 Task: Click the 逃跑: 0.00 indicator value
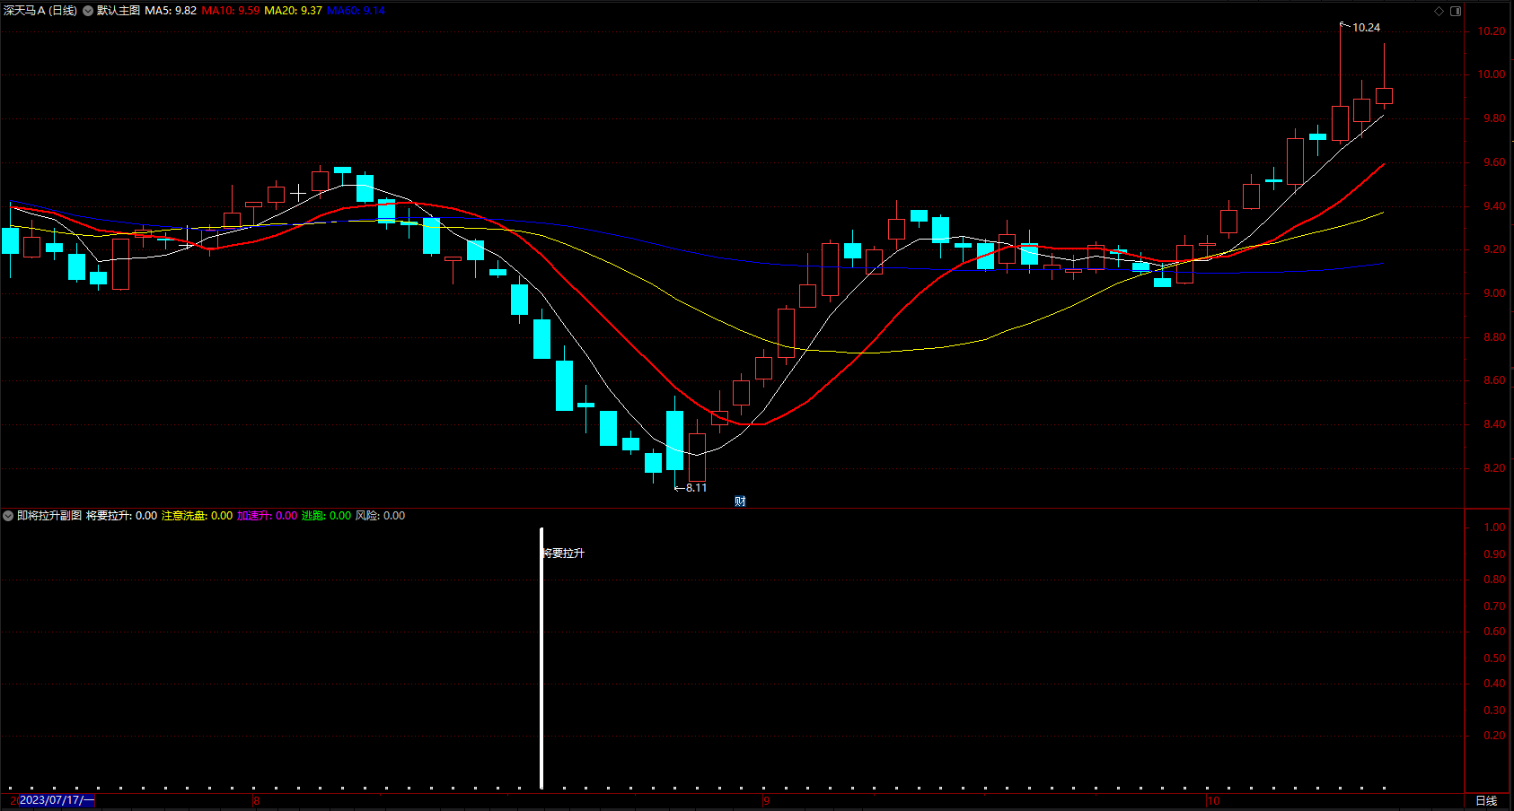[327, 516]
